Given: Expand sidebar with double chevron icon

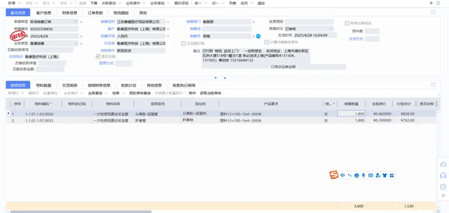Looking at the screenshot, I should click(x=443, y=196).
